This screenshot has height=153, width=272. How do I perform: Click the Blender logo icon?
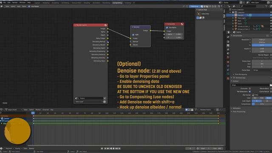[x=1, y=3]
